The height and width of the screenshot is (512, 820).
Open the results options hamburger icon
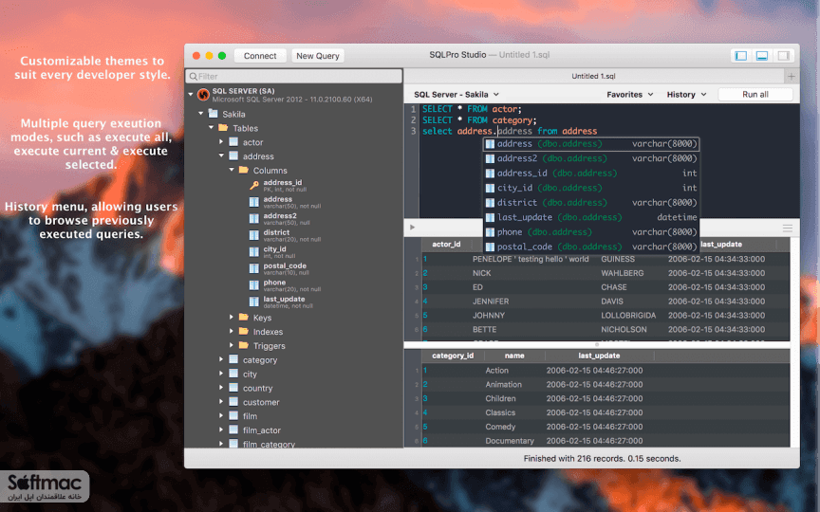tap(788, 229)
